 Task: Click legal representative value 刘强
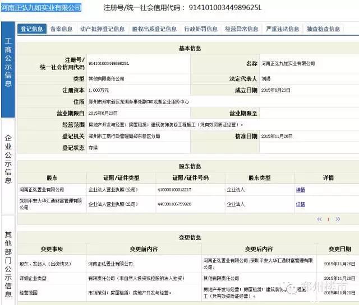pyautogui.click(x=266, y=79)
